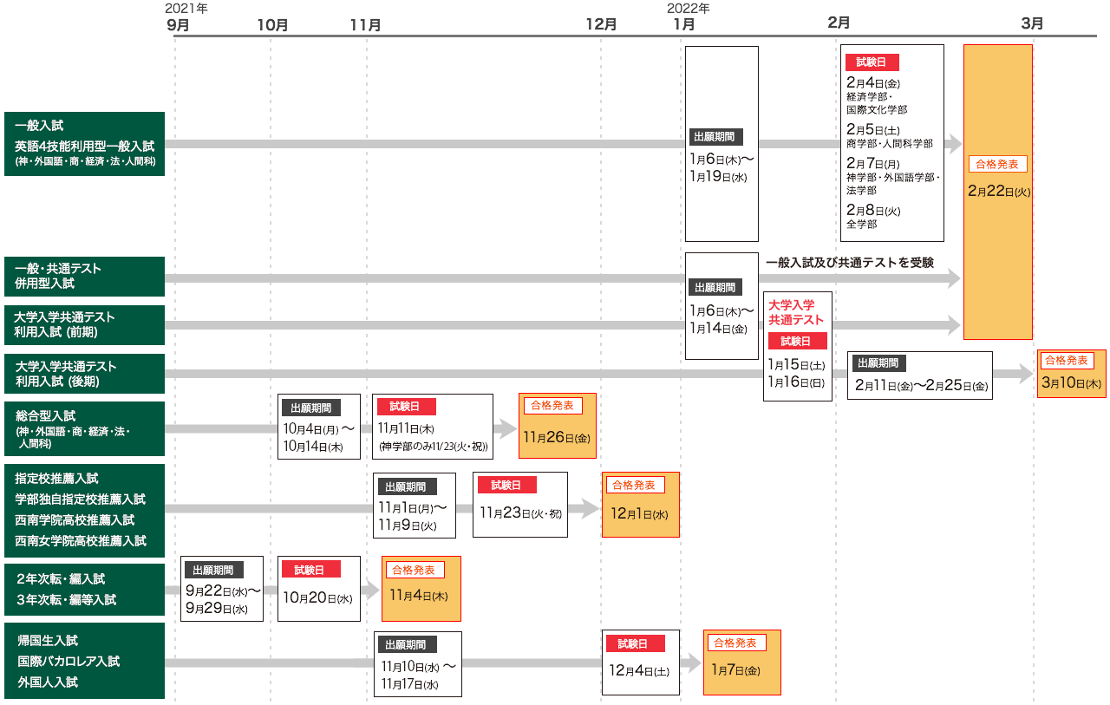The image size is (1110, 705).
Task: Click 出願期間 badge above 1月6日〜1月14日
Action: pos(715,288)
